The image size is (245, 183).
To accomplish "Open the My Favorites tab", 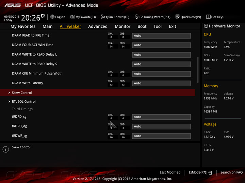I will 23,26.
